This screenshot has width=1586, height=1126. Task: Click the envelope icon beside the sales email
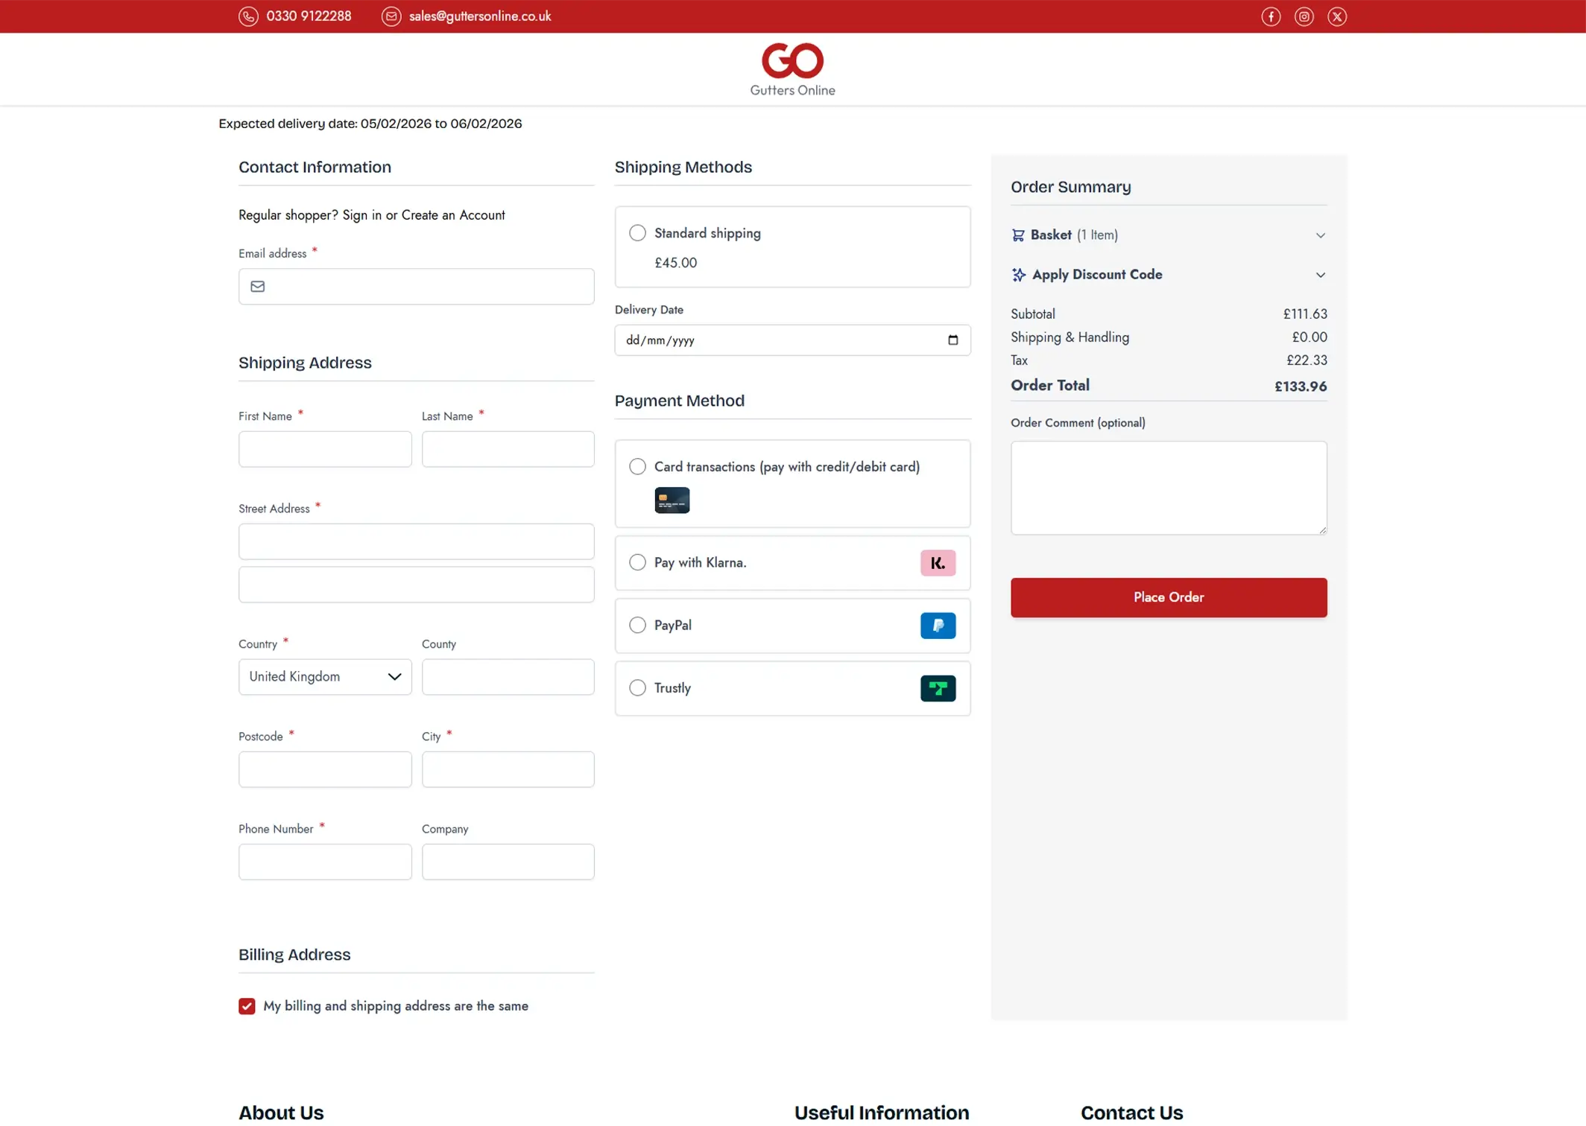coord(391,16)
